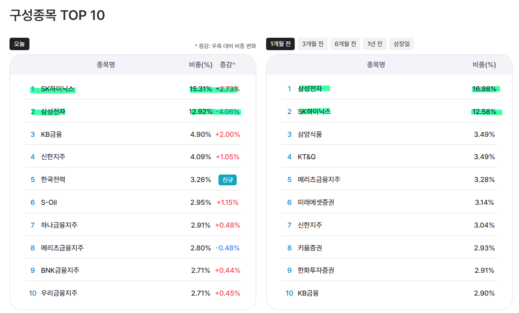Click KT&G stock name
Image resolution: width=519 pixels, height=313 pixels.
[x=307, y=157]
